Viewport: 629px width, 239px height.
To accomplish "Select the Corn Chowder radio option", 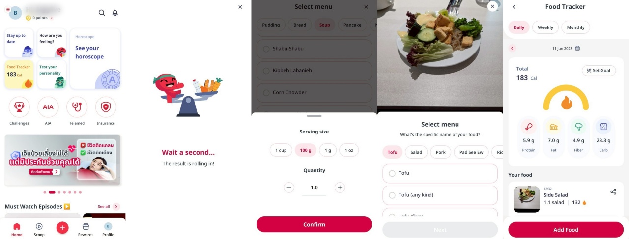I will click(x=266, y=92).
